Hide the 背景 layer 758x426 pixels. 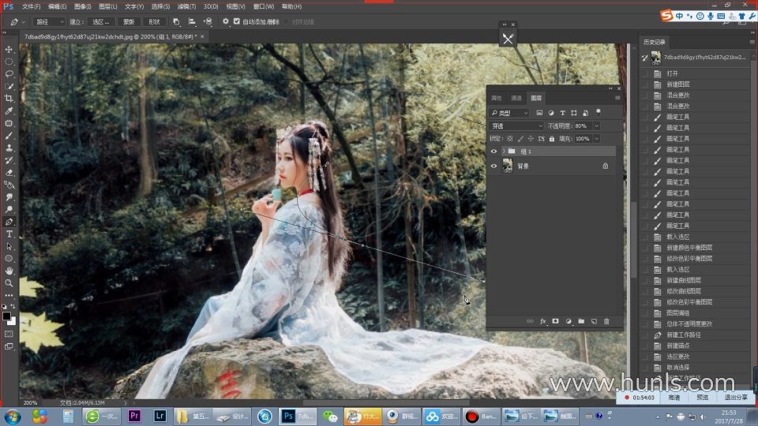pos(493,166)
